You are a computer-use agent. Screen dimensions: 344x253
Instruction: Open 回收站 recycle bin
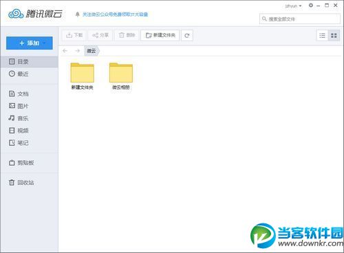point(29,183)
